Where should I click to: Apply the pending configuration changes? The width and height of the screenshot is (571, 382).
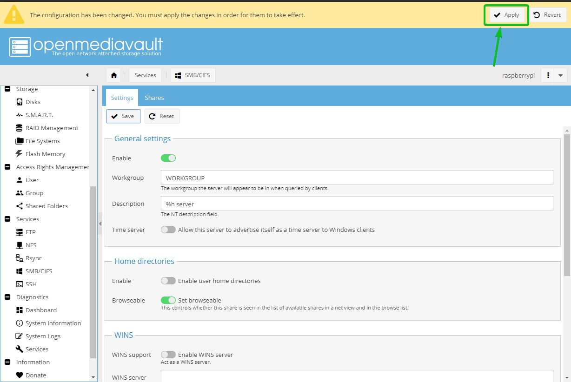click(x=506, y=15)
